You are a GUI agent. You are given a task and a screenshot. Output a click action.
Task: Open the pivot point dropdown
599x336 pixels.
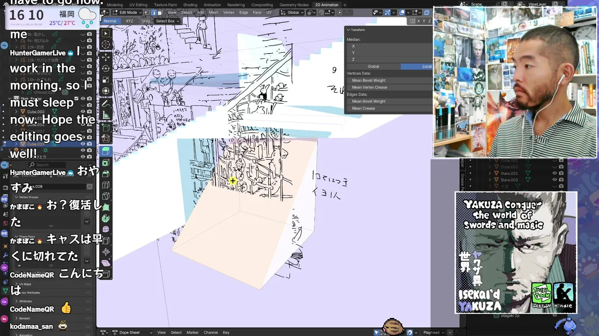coord(312,13)
